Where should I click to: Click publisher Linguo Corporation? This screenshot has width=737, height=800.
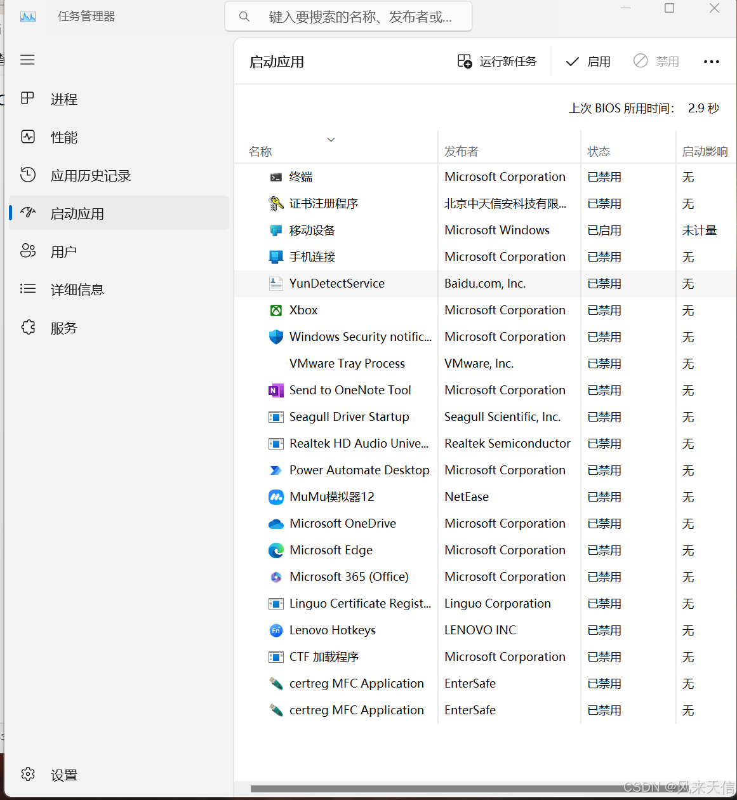coord(498,604)
